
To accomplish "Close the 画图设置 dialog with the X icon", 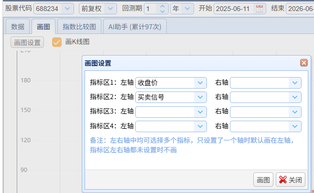I will point(304,63).
